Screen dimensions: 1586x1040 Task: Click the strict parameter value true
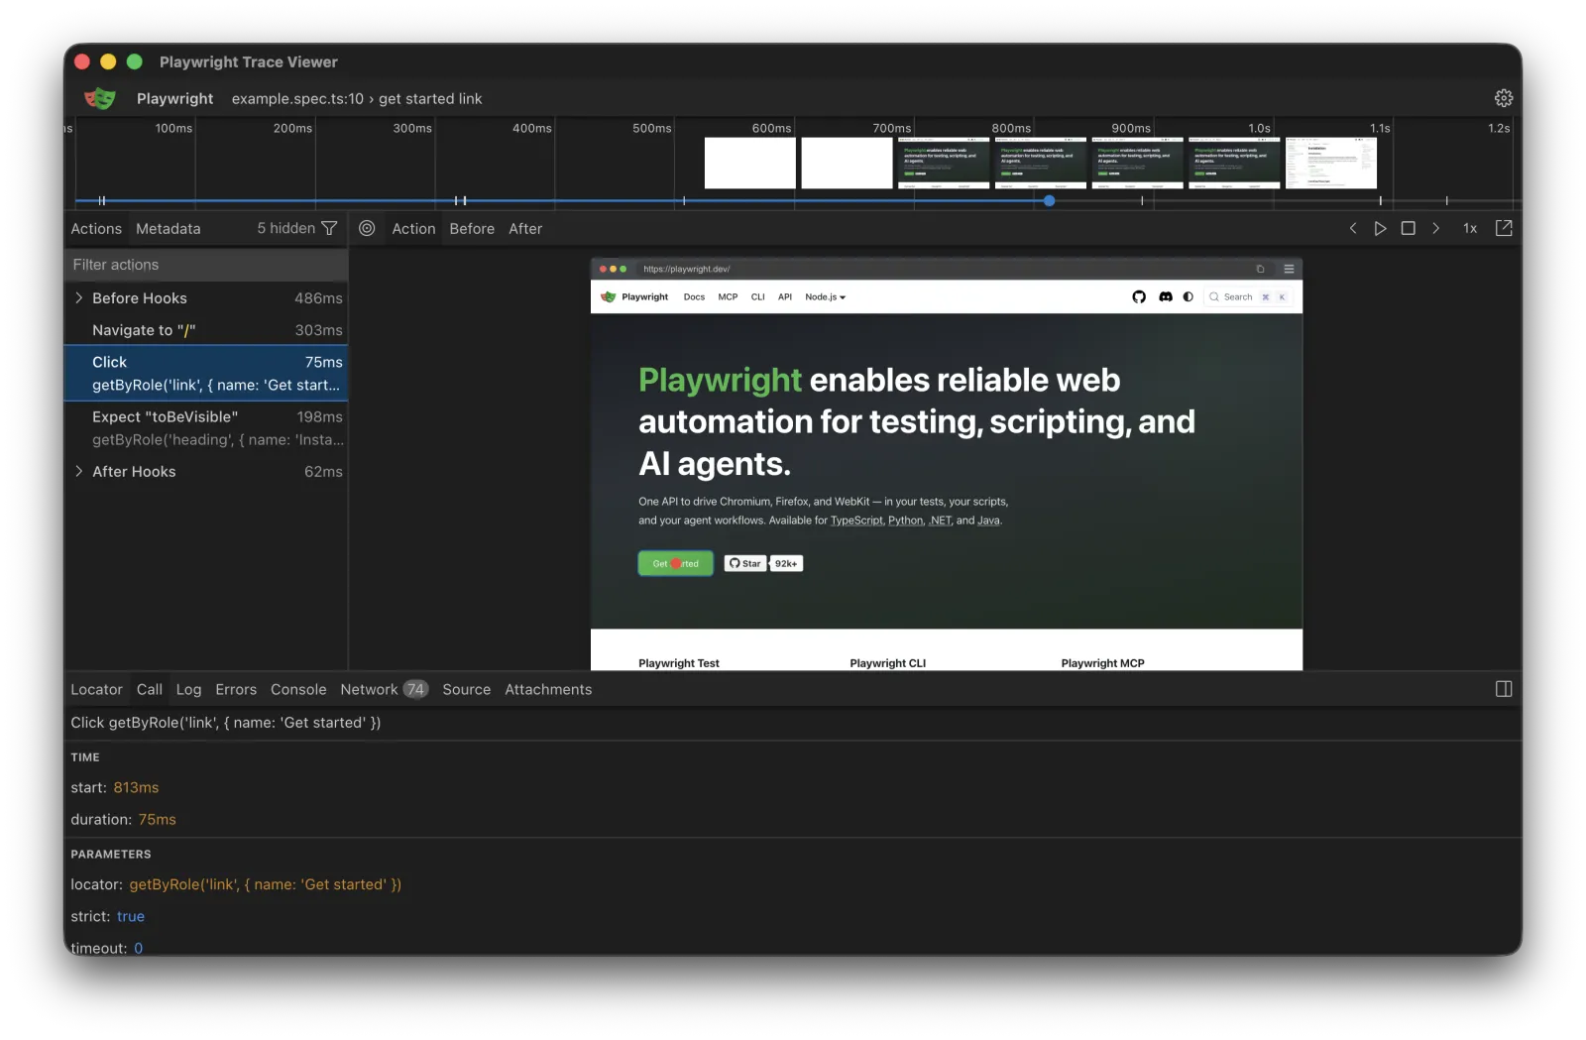[x=131, y=916]
